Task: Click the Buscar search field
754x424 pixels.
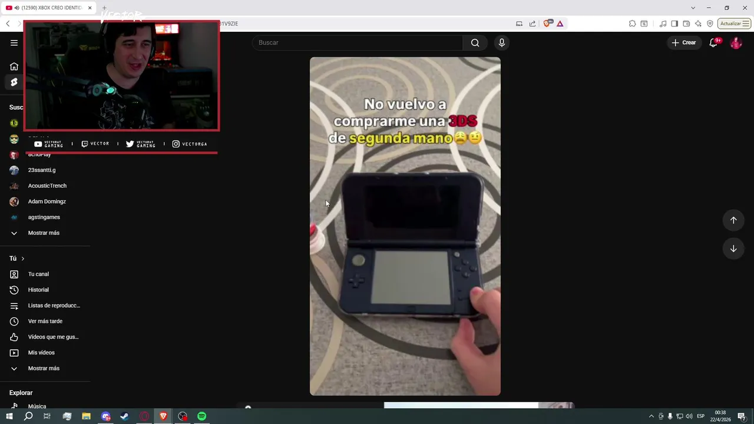Action: pos(358,42)
